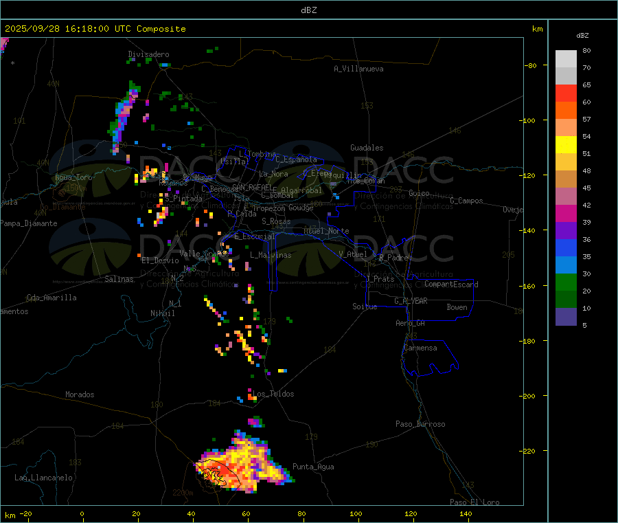This screenshot has width=618, height=523.
Task: Click the Cda_Amarilla label
Action: [51, 298]
